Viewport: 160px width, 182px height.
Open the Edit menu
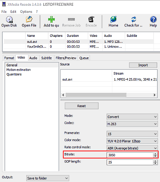click(x=13, y=12)
